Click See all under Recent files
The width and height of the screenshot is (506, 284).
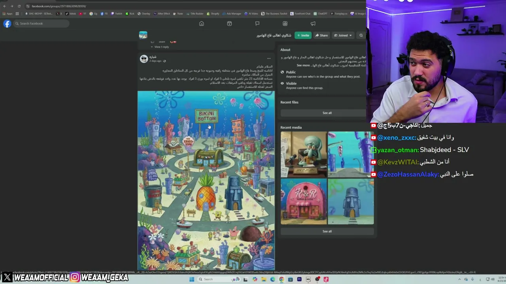(x=327, y=113)
